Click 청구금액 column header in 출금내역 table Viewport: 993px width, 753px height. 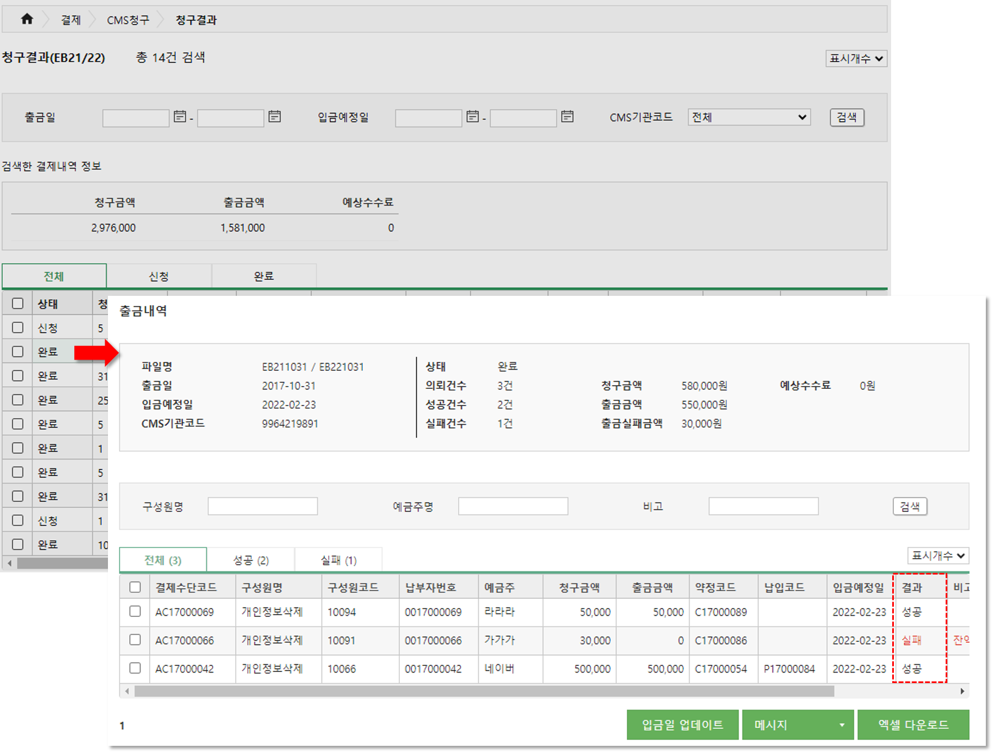point(579,587)
